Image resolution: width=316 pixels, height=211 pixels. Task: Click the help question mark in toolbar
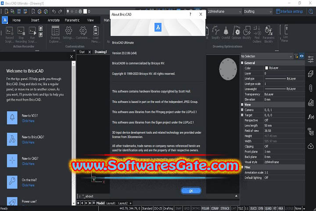pos(311,11)
